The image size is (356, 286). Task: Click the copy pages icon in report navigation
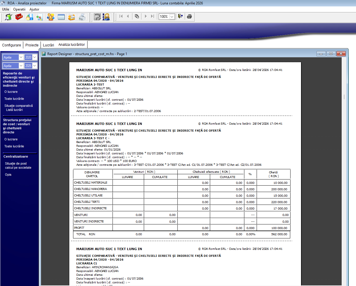coord(136,17)
